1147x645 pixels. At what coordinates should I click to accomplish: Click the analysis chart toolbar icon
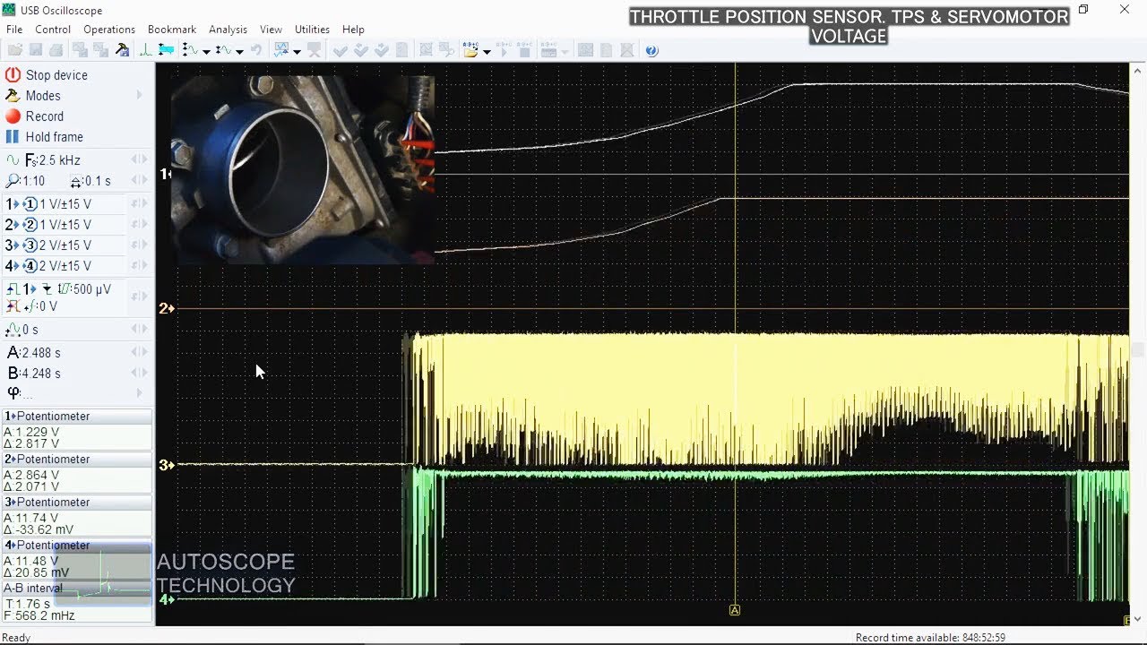[x=281, y=51]
